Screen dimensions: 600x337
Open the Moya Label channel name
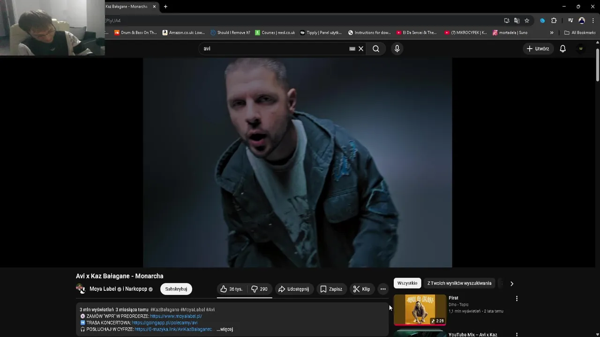click(x=103, y=289)
